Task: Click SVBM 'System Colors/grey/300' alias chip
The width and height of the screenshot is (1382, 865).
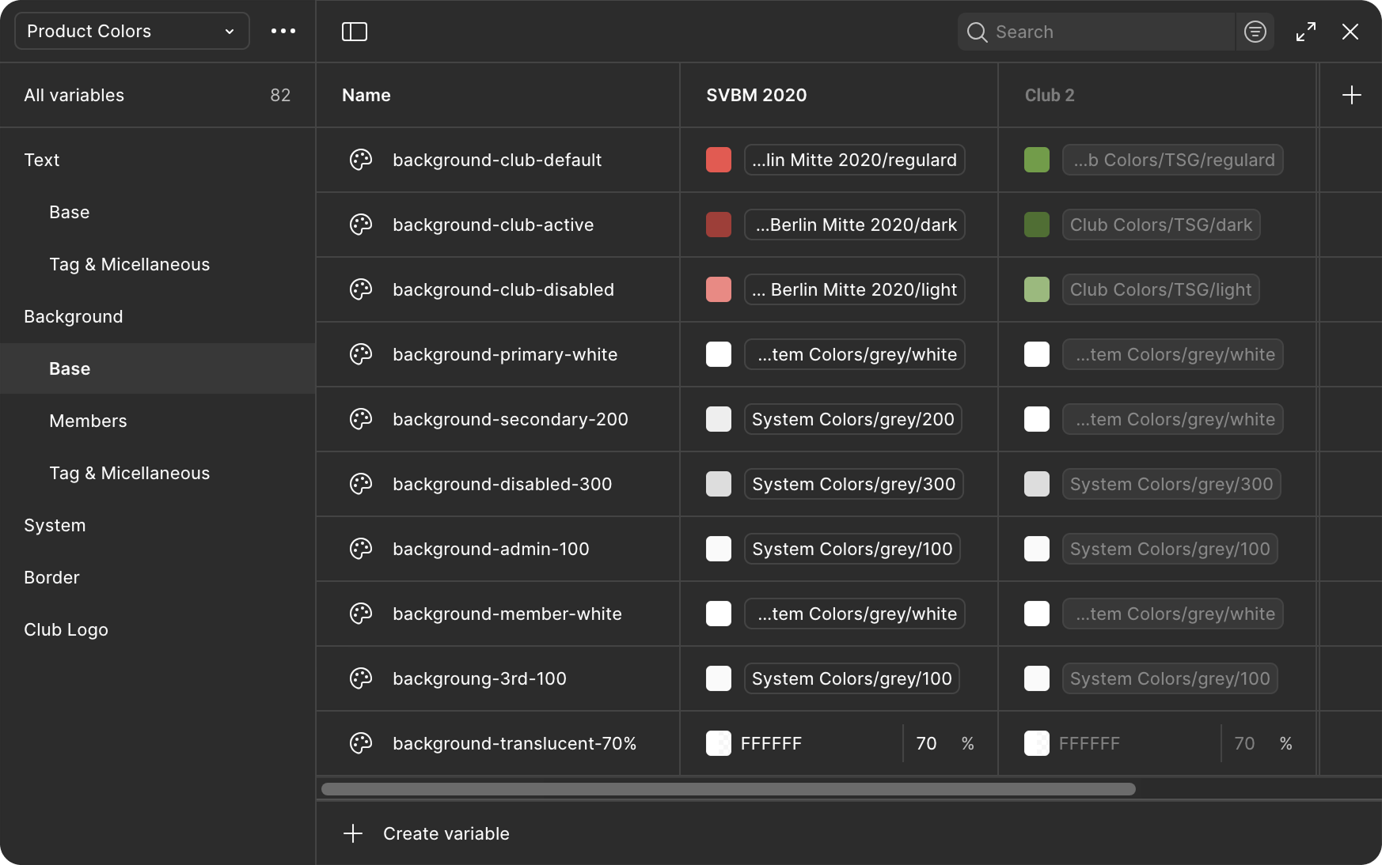Action: [x=854, y=484]
